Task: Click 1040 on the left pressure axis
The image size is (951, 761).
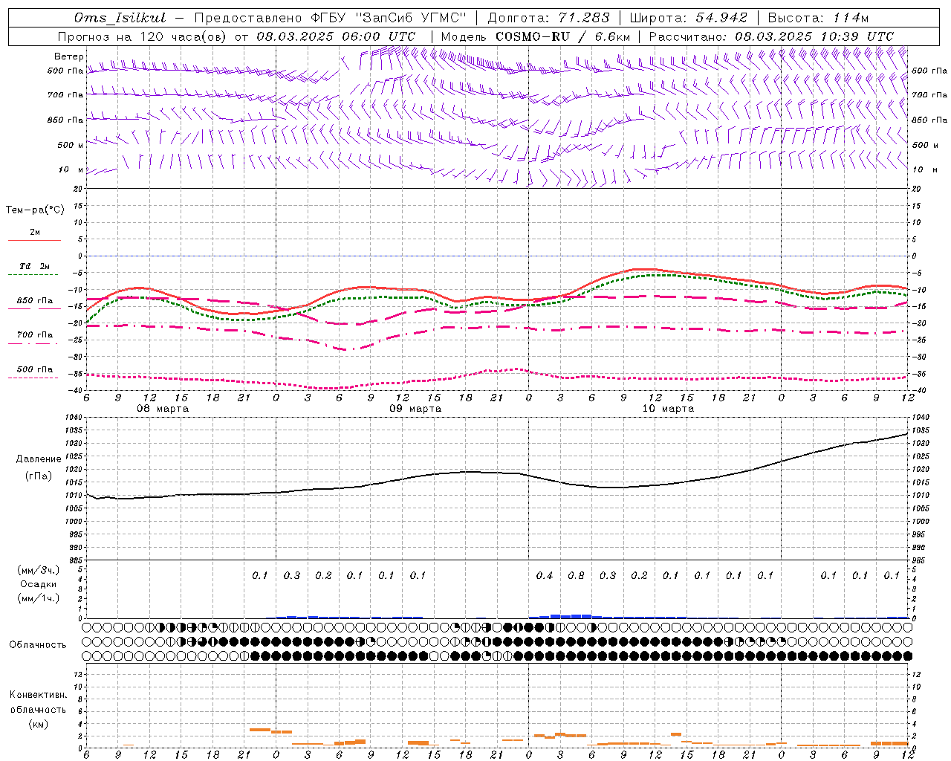Action: 74,418
